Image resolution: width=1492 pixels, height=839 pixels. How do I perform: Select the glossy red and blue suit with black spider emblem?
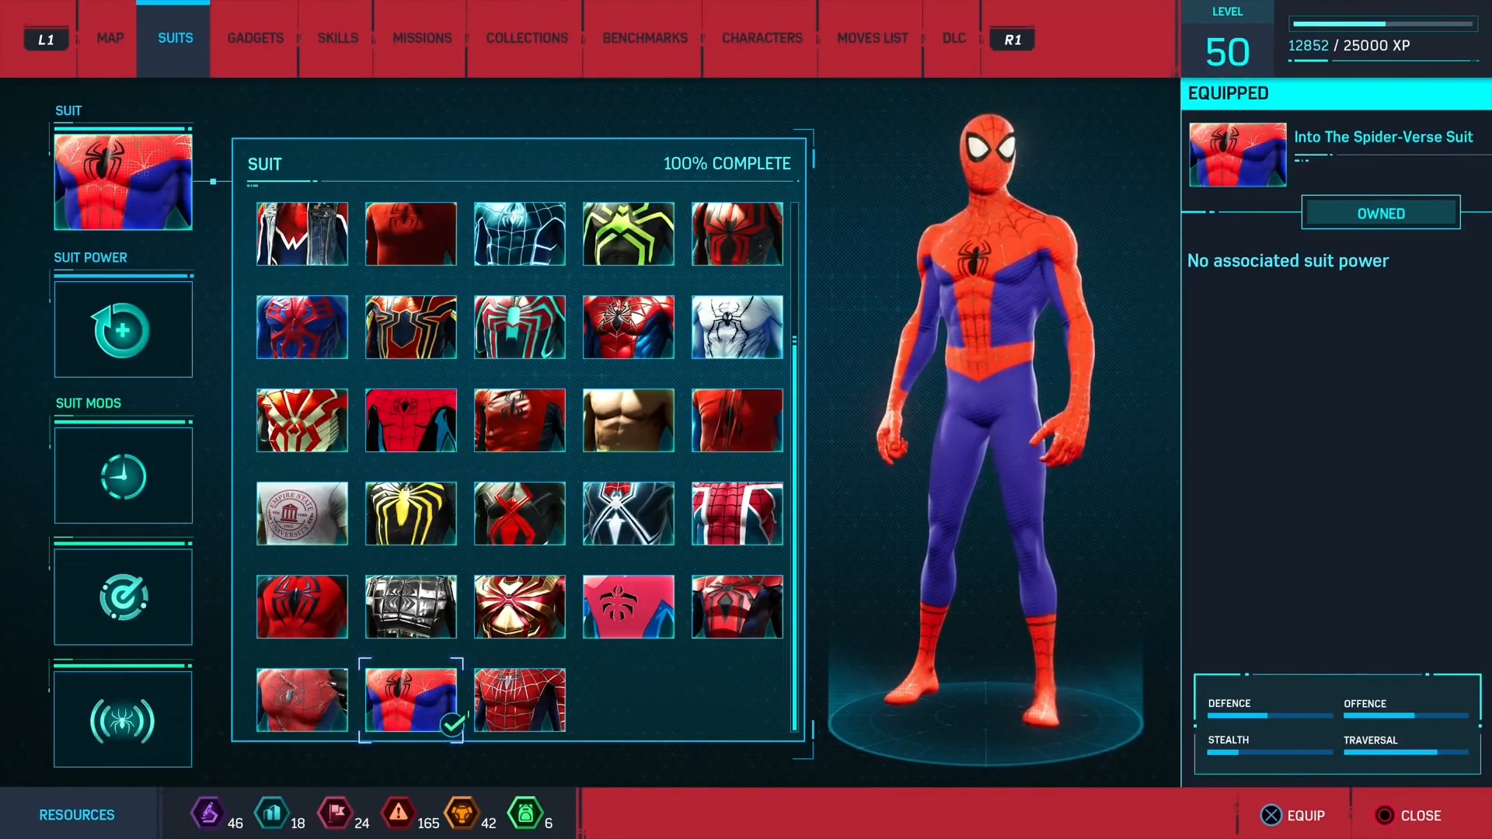point(629,327)
